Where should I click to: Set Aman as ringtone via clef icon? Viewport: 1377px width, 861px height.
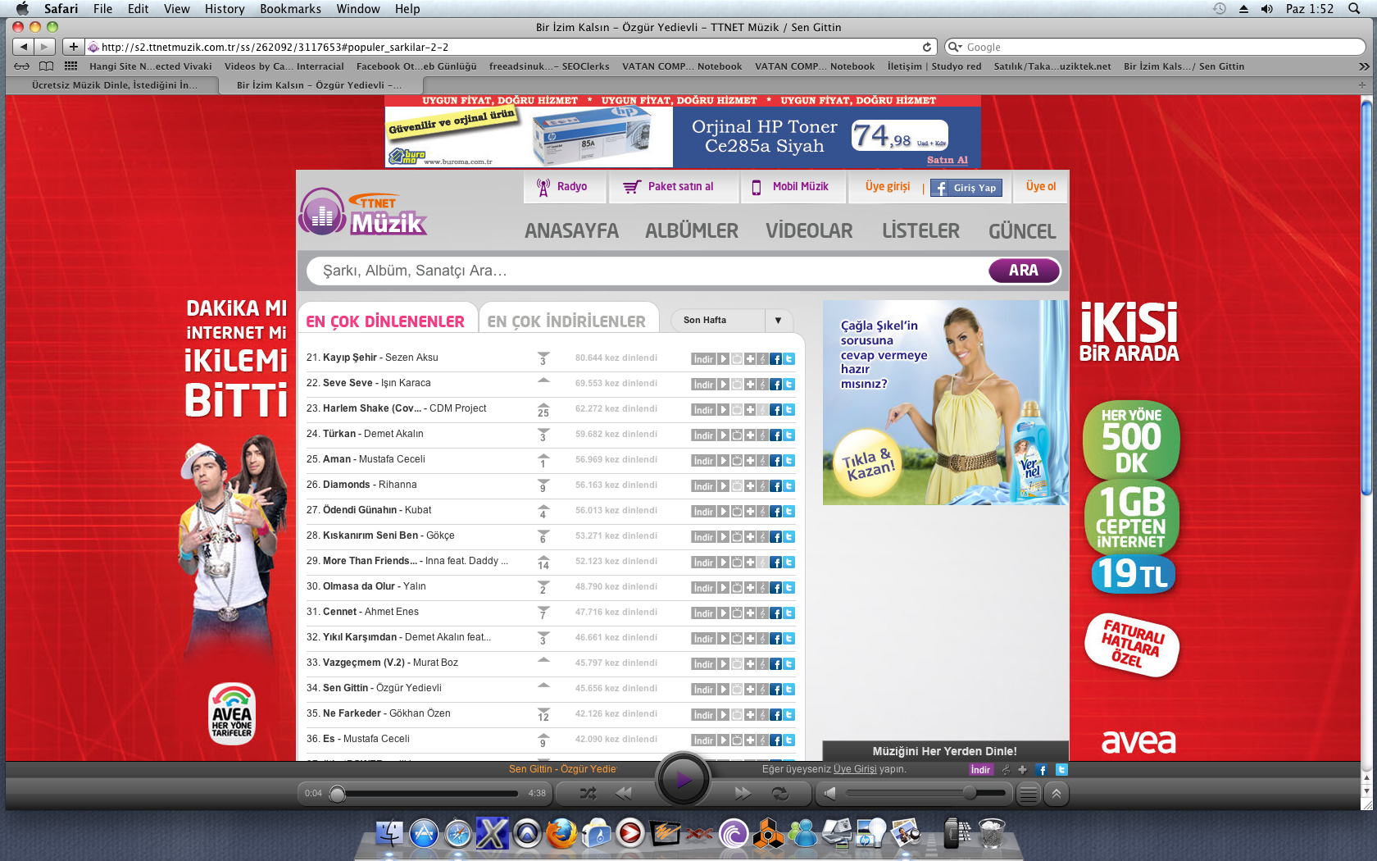point(762,461)
